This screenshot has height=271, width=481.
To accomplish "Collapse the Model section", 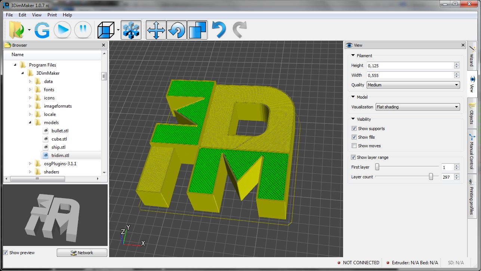I will tap(353, 97).
